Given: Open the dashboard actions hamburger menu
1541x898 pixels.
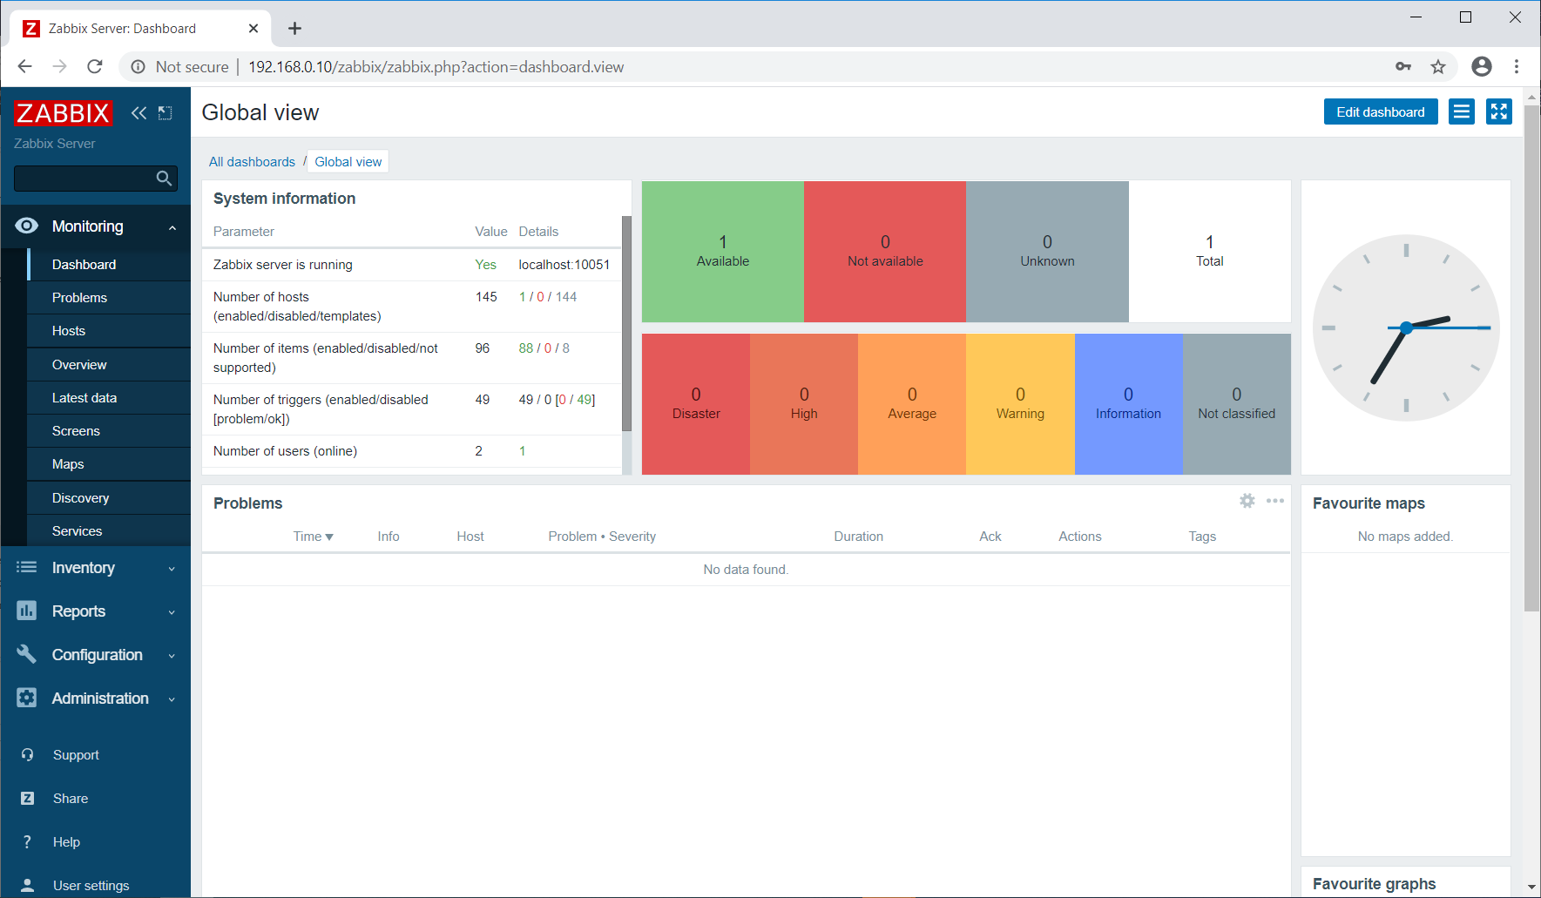Looking at the screenshot, I should (x=1462, y=112).
